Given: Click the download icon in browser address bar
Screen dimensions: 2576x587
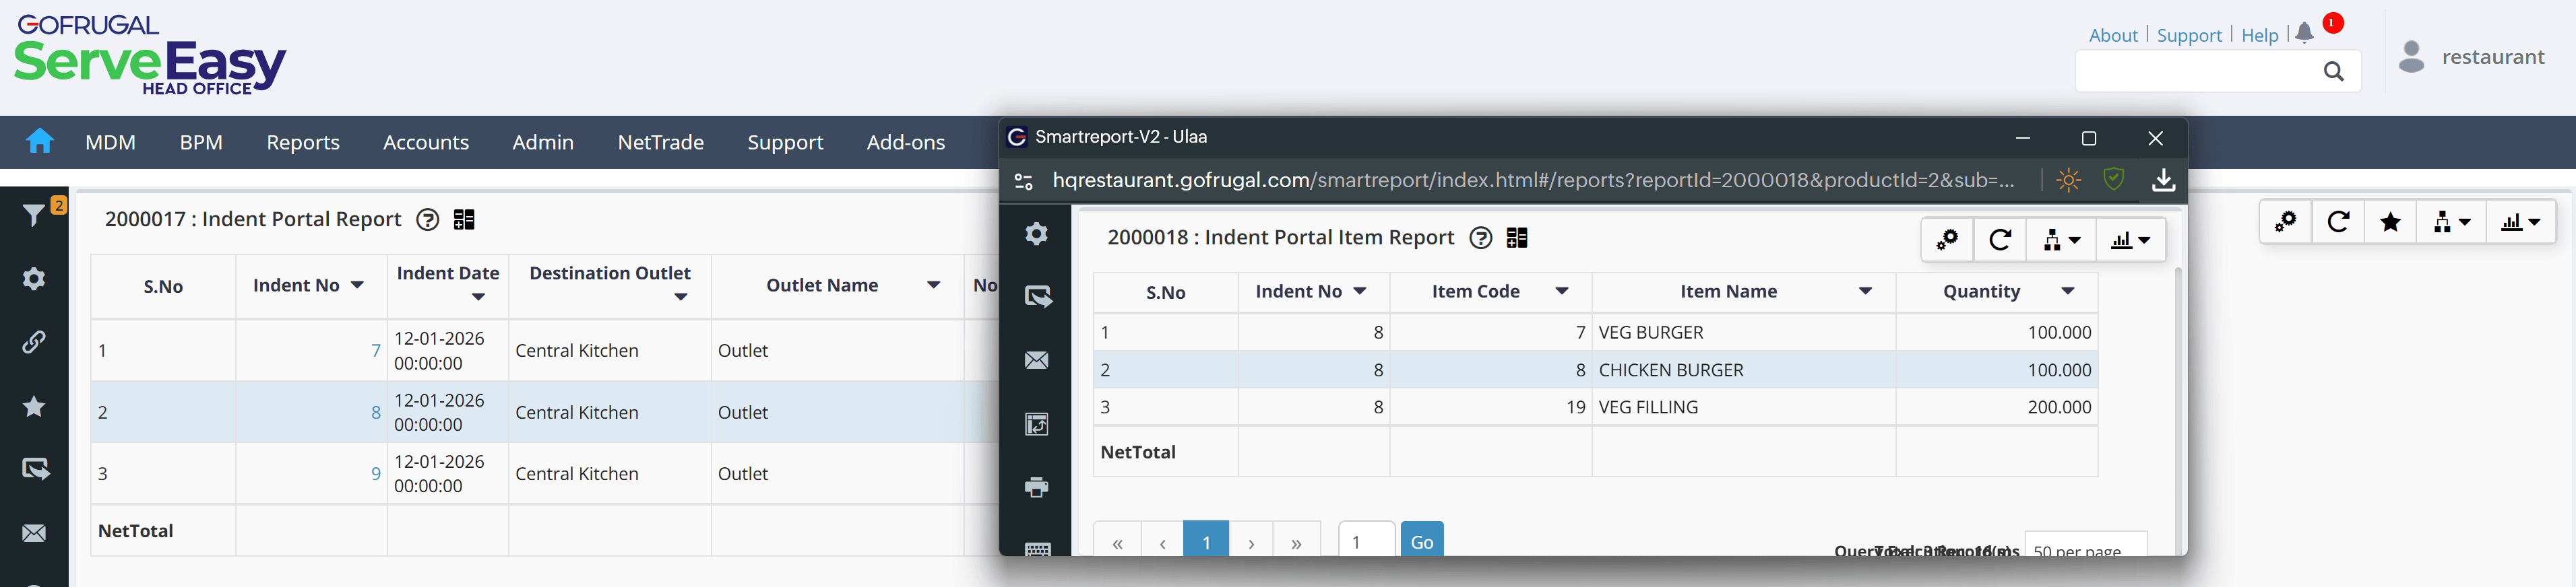Looking at the screenshot, I should (x=2163, y=180).
